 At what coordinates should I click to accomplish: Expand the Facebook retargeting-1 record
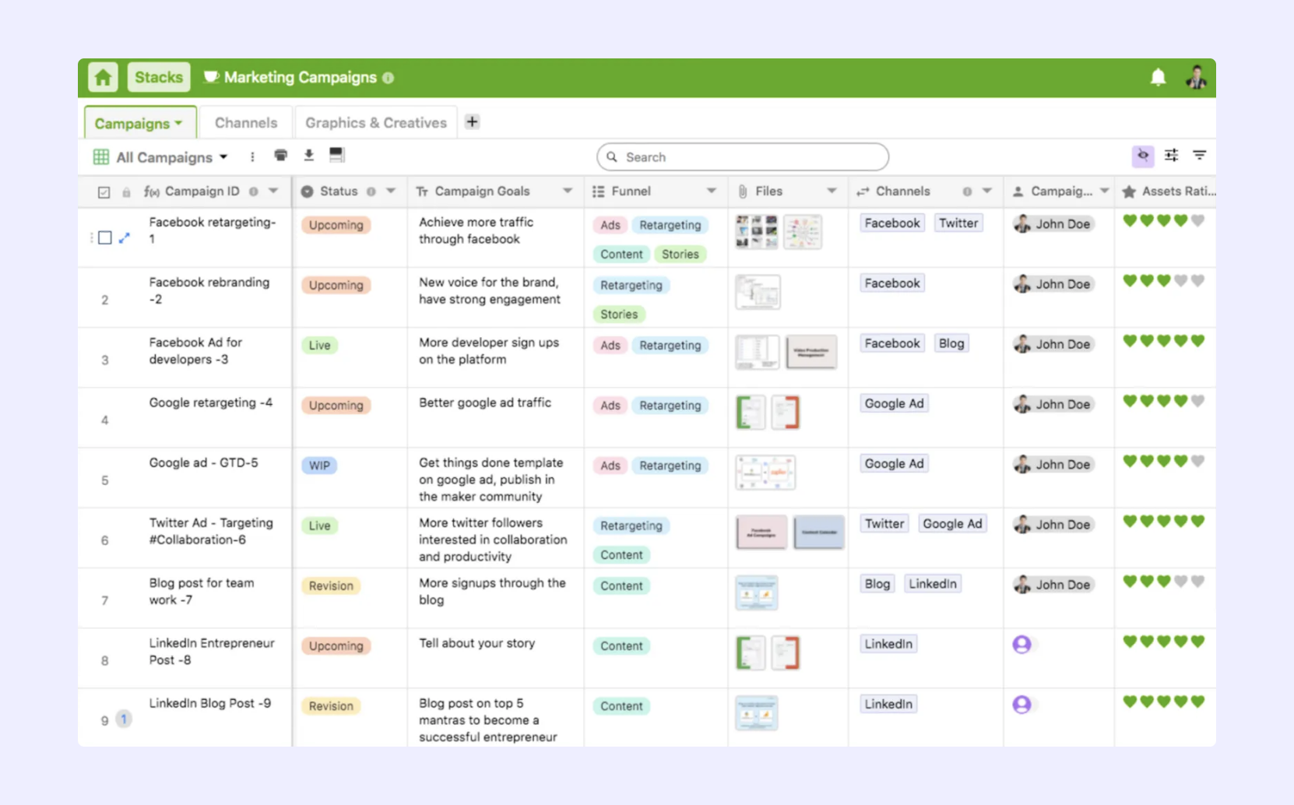[125, 237]
